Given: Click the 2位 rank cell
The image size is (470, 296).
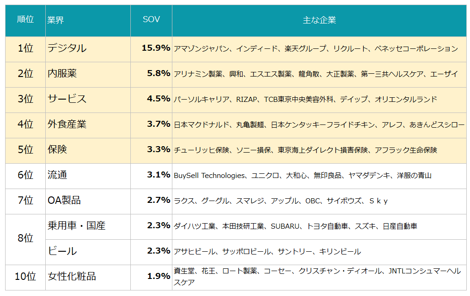Looking at the screenshot, I should (25, 74).
